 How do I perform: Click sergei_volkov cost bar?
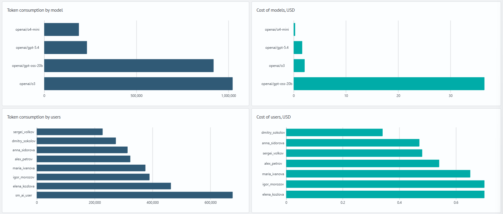tap(354, 153)
